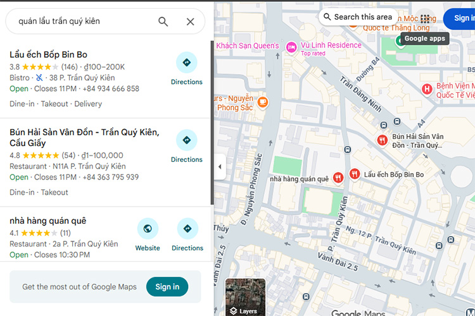Viewport: 475px width, 316px height.
Task: Click address 38 P. Trần Quý Kiên
Action: click(82, 78)
